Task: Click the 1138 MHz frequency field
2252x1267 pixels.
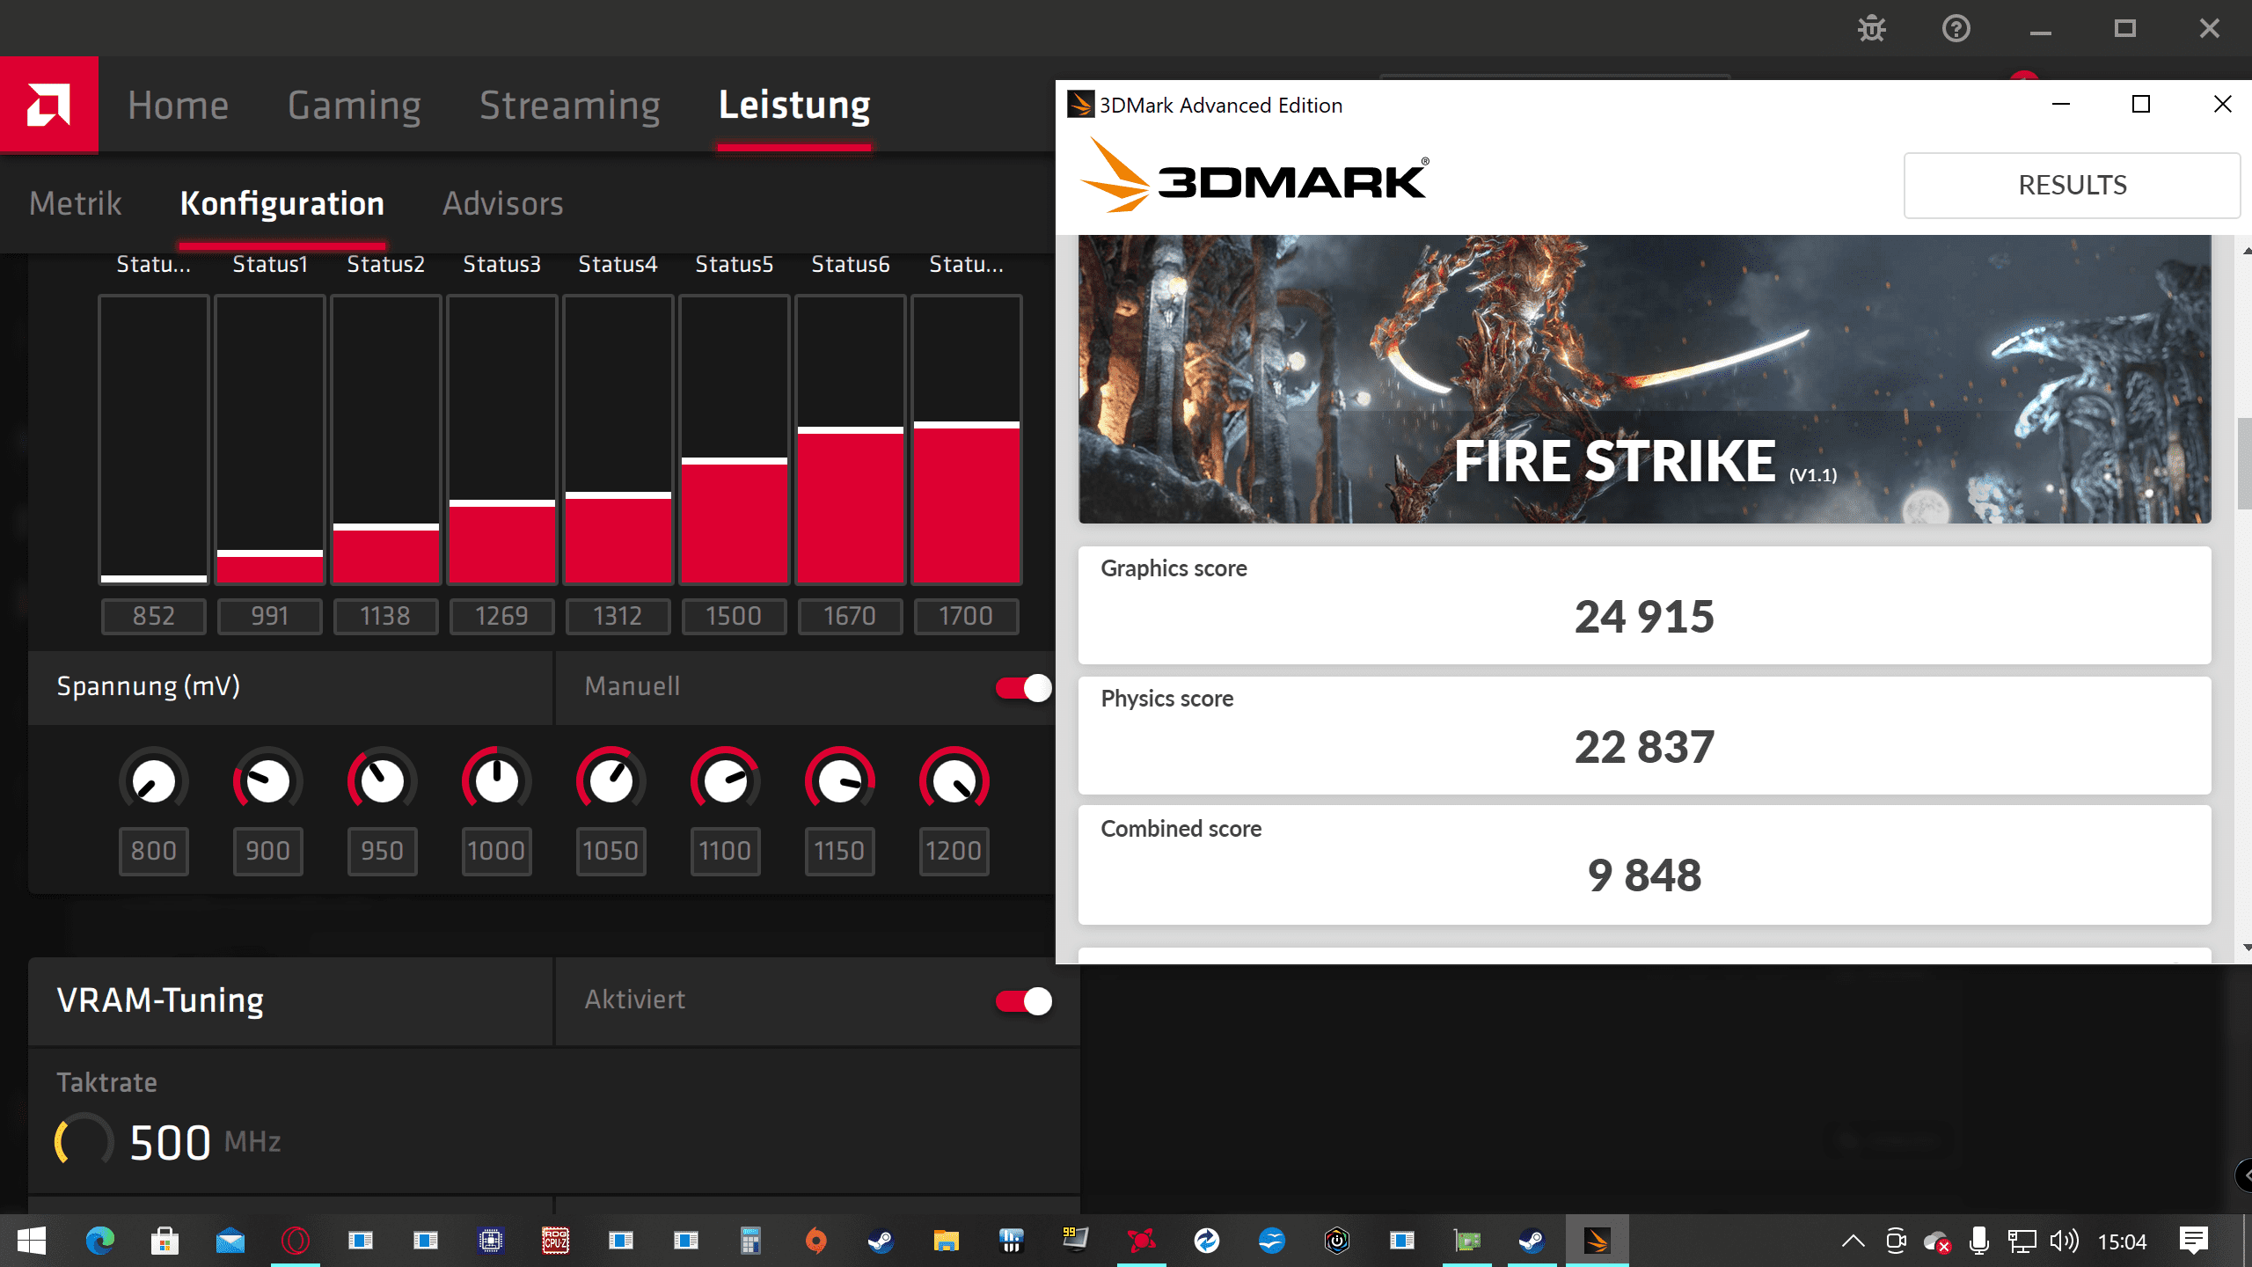Action: (x=386, y=616)
